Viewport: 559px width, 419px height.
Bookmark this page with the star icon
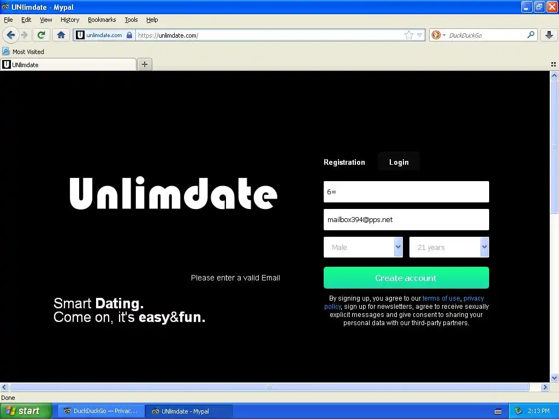coord(408,35)
